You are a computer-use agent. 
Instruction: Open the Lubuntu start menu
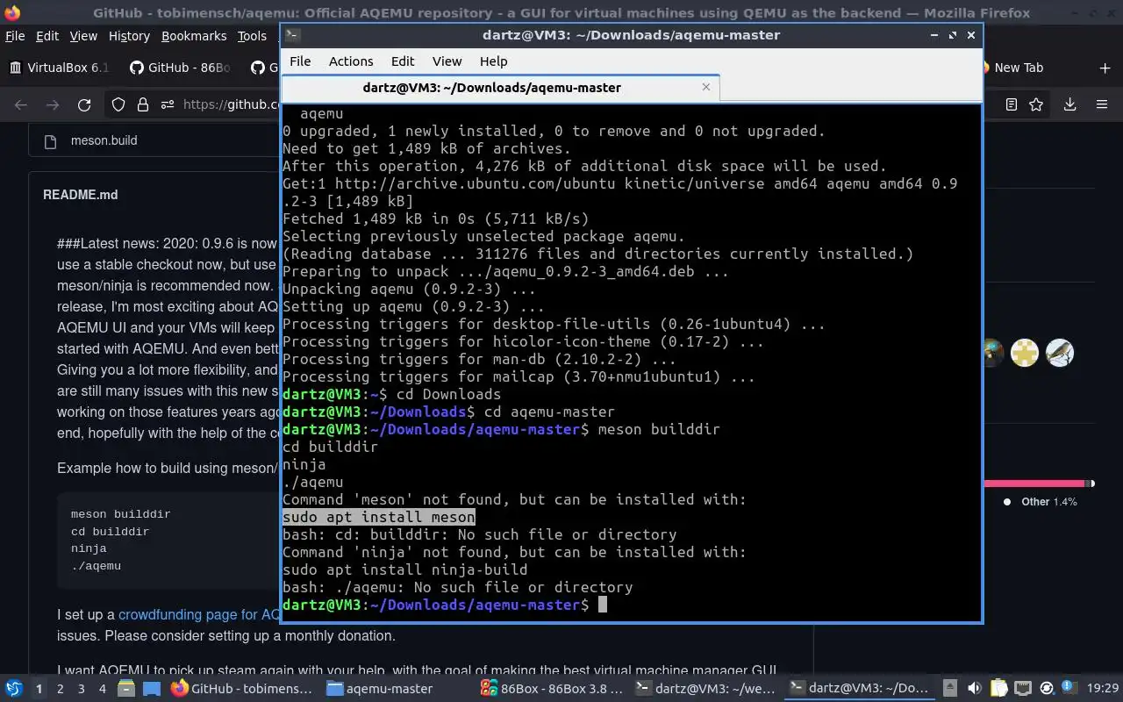tap(14, 689)
